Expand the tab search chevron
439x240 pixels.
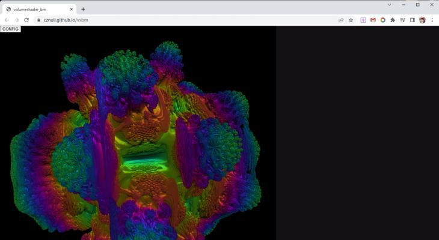tap(389, 5)
